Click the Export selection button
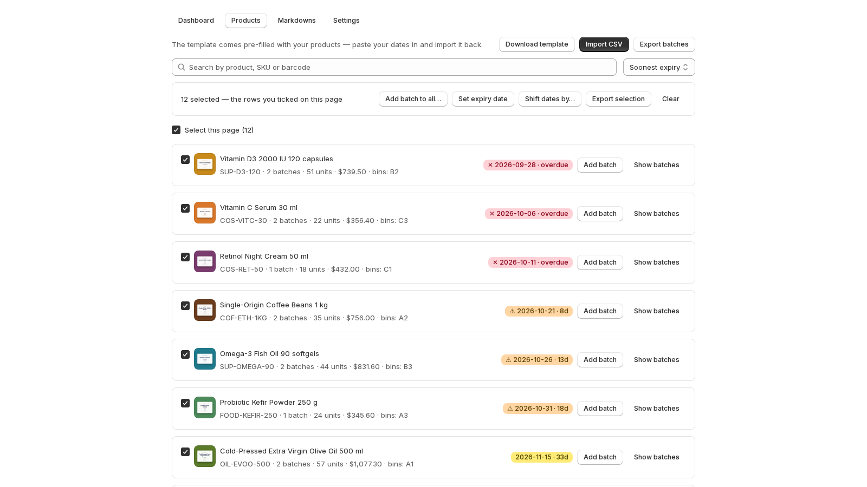 click(x=618, y=99)
